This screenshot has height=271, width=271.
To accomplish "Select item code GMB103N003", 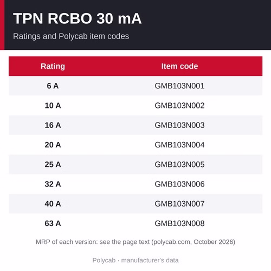I will 179,125.
